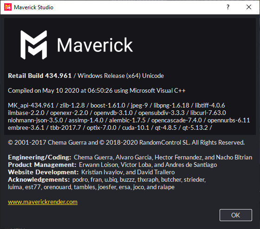Click the optix-7.0.0 library entry
This screenshot has height=229, width=260.
point(102,127)
